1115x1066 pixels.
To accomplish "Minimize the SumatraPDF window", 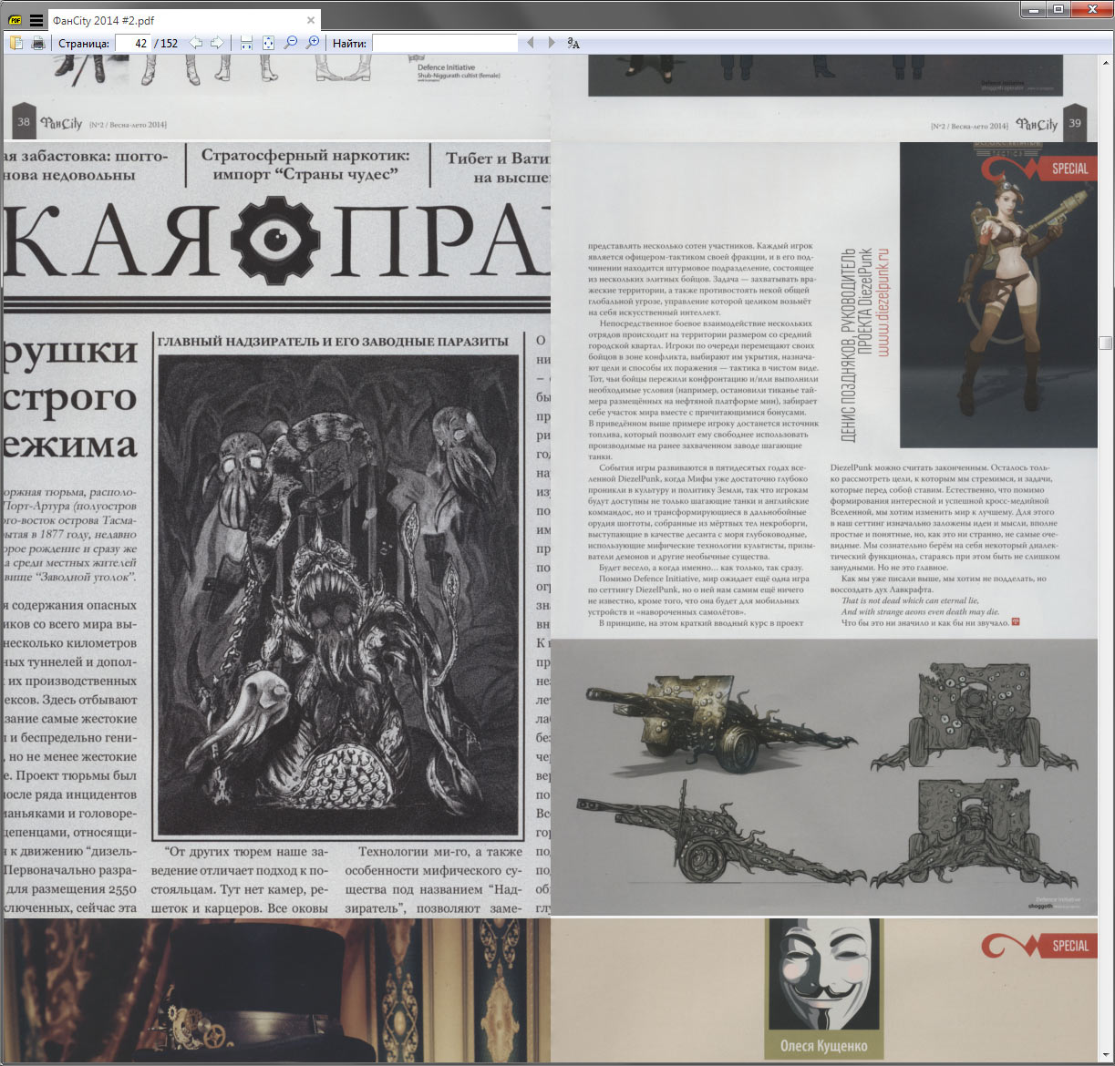I will (1034, 10).
